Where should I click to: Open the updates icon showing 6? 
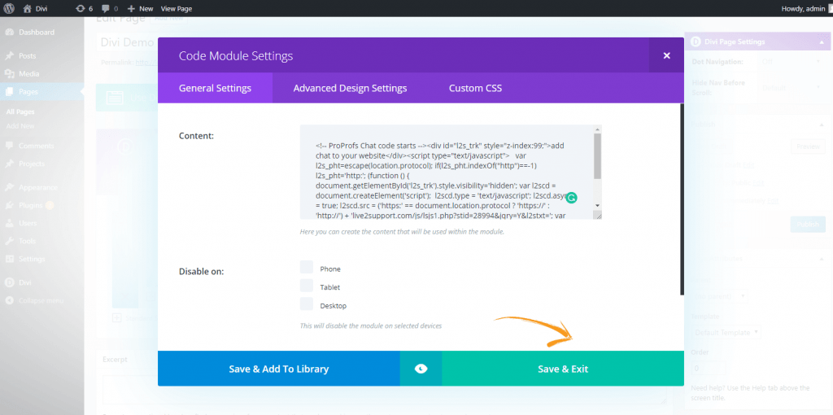click(x=84, y=8)
